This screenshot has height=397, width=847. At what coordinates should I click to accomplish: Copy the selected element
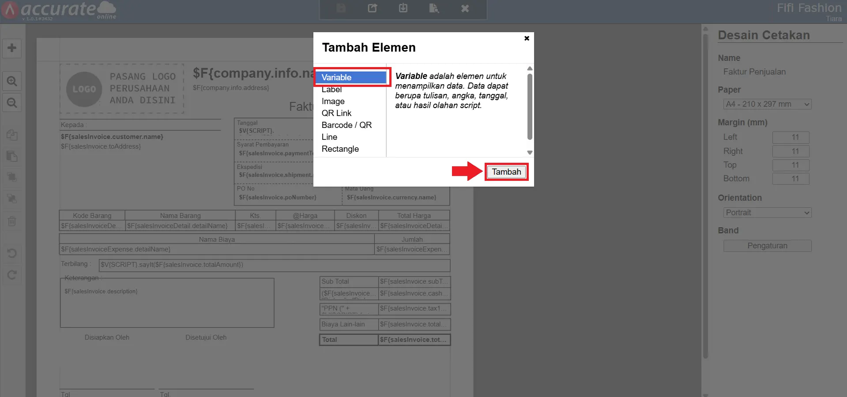[x=12, y=135]
